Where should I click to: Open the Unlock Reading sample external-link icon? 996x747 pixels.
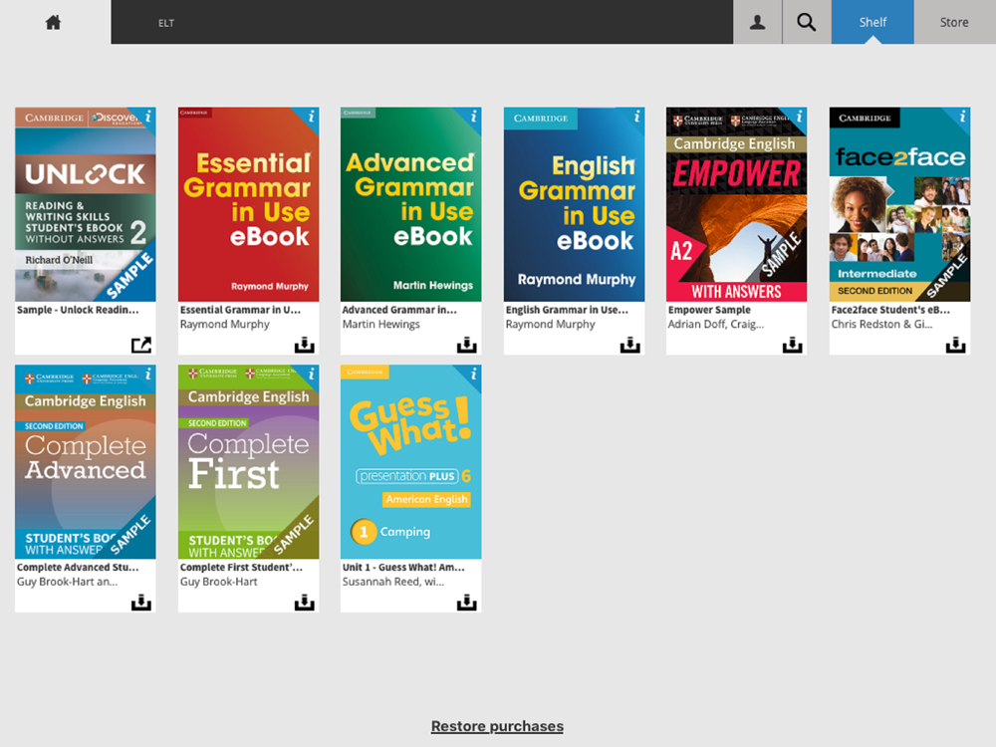[141, 345]
